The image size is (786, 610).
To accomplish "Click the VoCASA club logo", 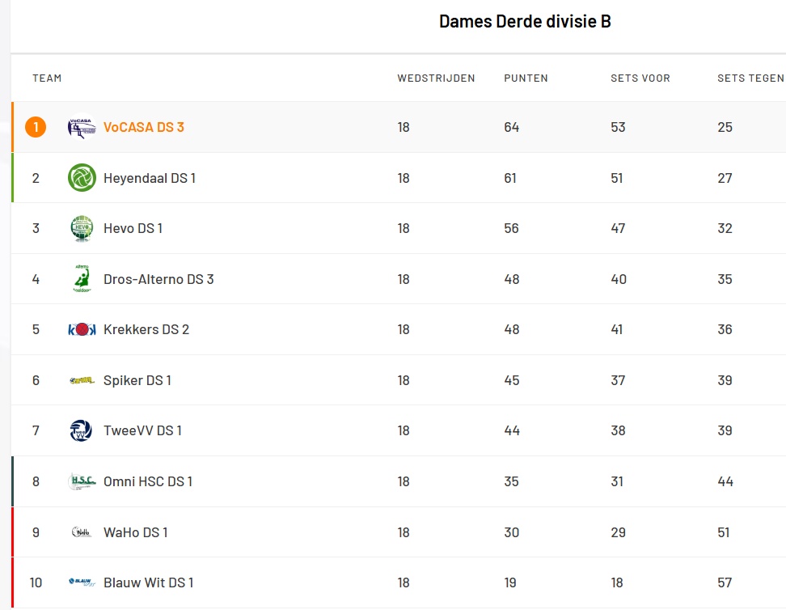I will click(82, 127).
